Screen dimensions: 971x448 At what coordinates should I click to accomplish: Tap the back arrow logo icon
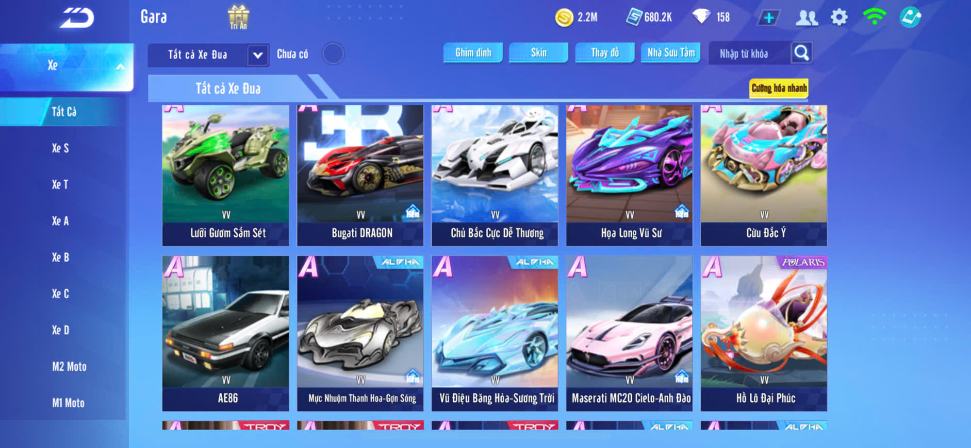click(x=77, y=18)
